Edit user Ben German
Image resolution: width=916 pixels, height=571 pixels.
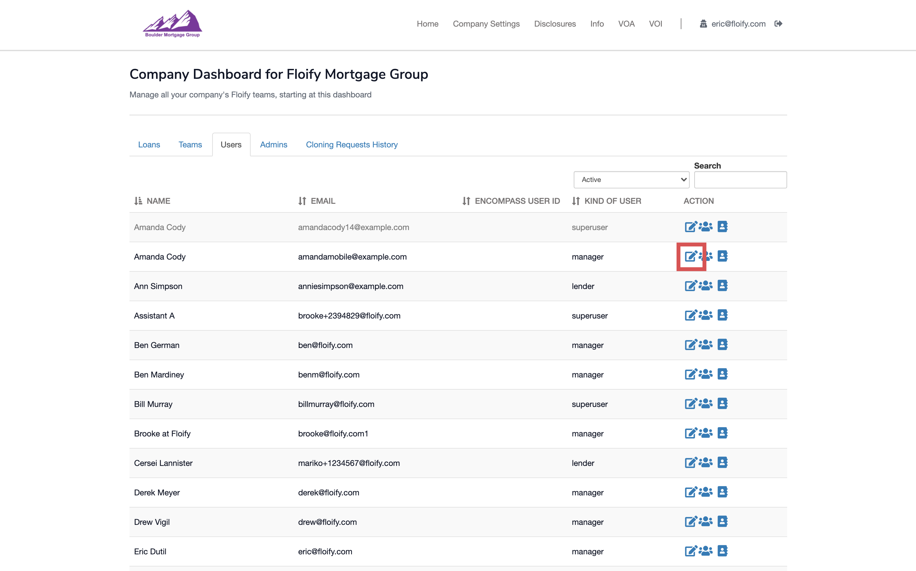(691, 344)
